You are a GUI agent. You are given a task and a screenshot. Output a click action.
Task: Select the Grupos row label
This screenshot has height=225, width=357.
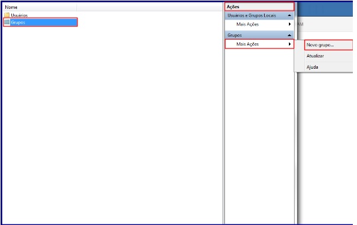18,22
